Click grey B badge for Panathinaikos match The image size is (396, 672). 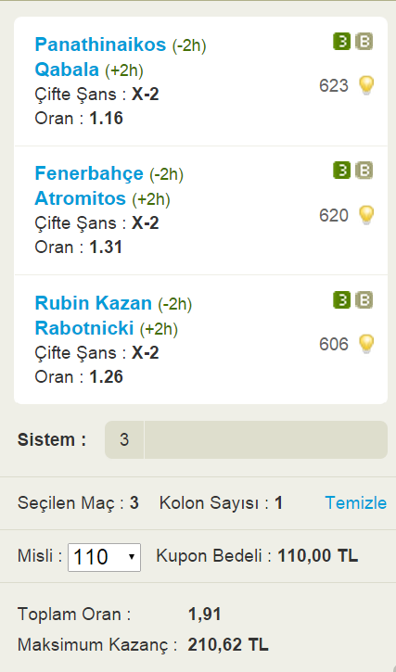pos(364,42)
